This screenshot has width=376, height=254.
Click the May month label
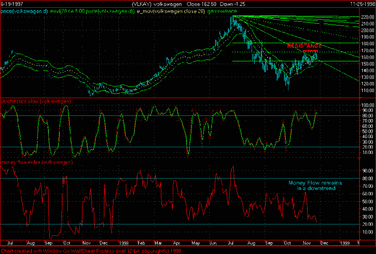(196, 243)
